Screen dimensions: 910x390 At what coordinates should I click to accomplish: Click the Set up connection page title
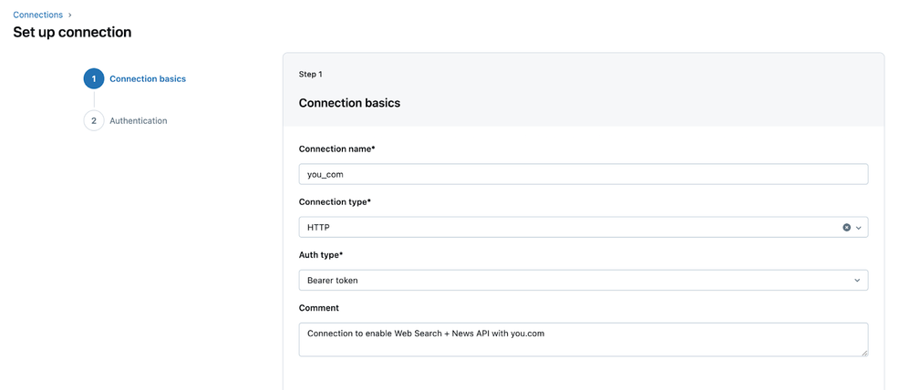click(x=72, y=32)
